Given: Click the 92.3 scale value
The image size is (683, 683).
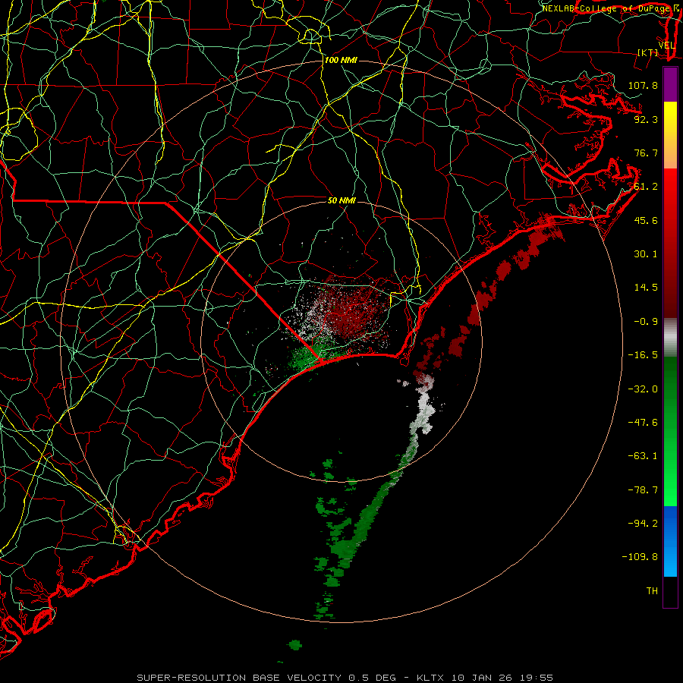Looking at the screenshot, I should click(x=646, y=119).
